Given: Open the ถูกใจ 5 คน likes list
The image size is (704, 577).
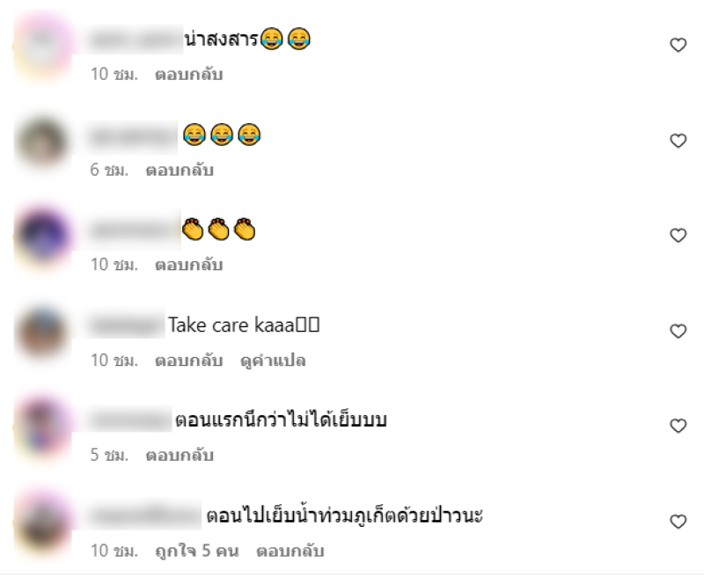Looking at the screenshot, I should pyautogui.click(x=197, y=551).
